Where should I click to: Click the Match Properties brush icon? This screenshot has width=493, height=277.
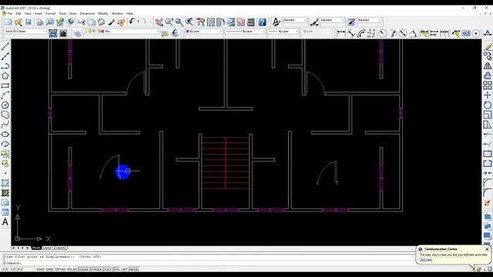coord(111,22)
